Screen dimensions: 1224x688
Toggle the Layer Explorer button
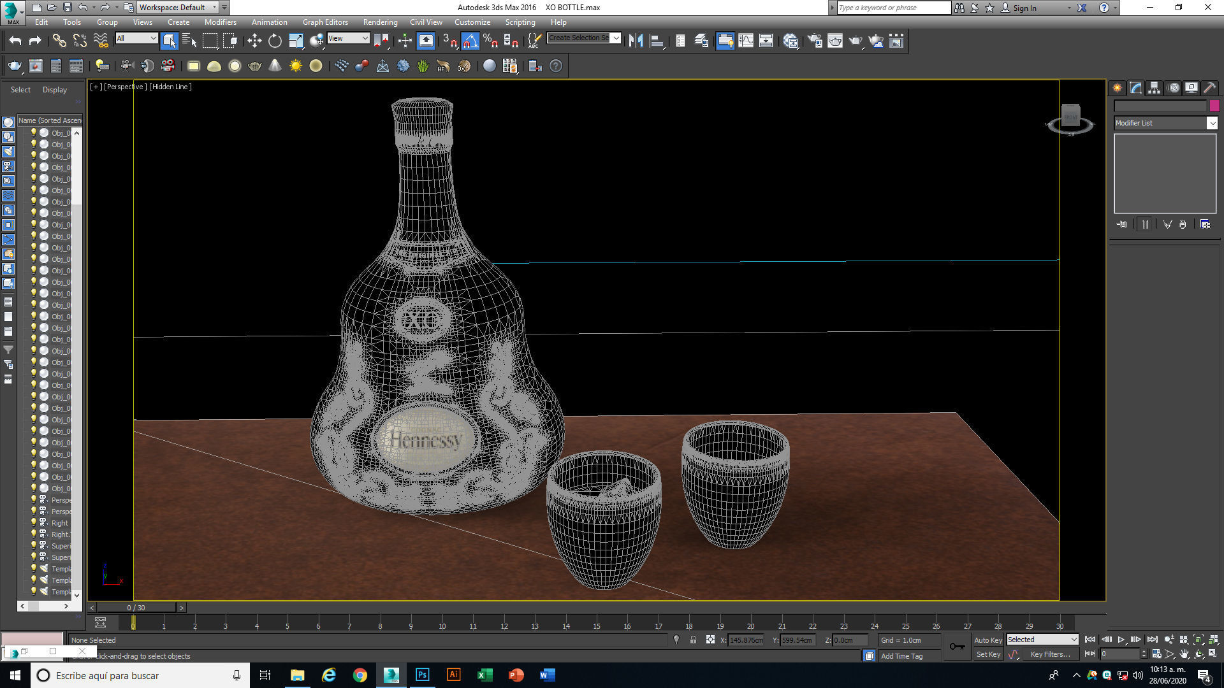coord(701,41)
